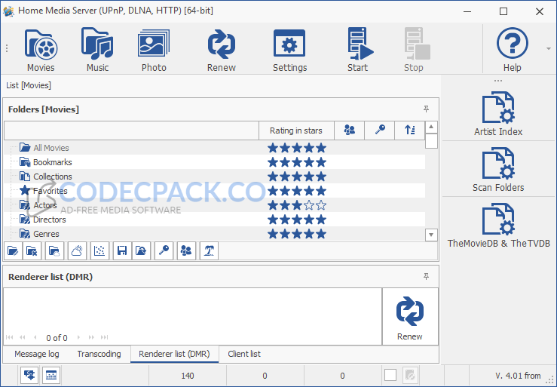Open the Movies section in top toolbar

coord(41,50)
